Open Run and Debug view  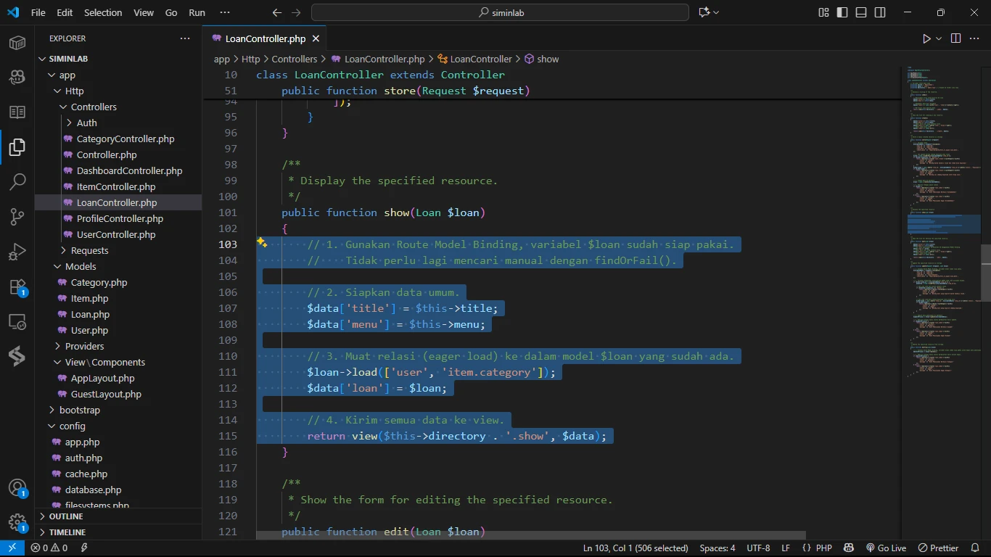click(17, 252)
